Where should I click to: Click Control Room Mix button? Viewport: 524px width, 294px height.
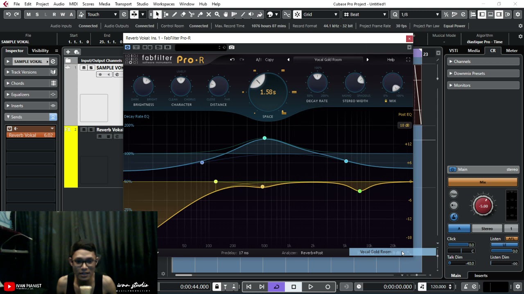tap(483, 182)
